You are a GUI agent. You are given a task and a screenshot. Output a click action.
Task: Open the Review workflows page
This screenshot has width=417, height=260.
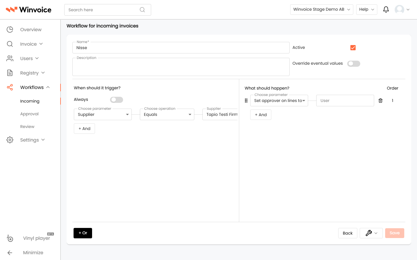(27, 127)
